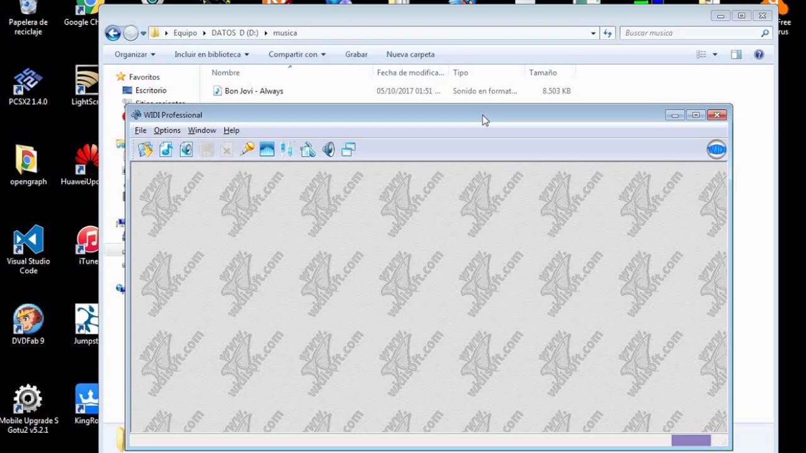The image size is (806, 453).
Task: Click the Equipo breadcrumb in address bar
Action: click(185, 33)
